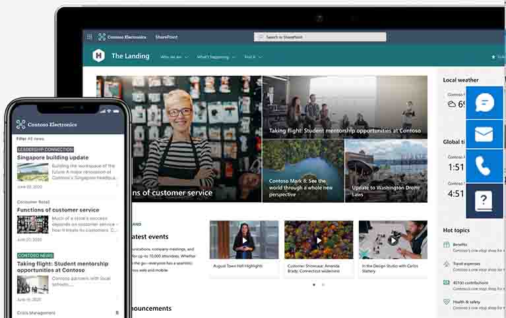Tap the CONTOSO NEWS tag on phone
This screenshot has width=506, height=318.
(35, 255)
